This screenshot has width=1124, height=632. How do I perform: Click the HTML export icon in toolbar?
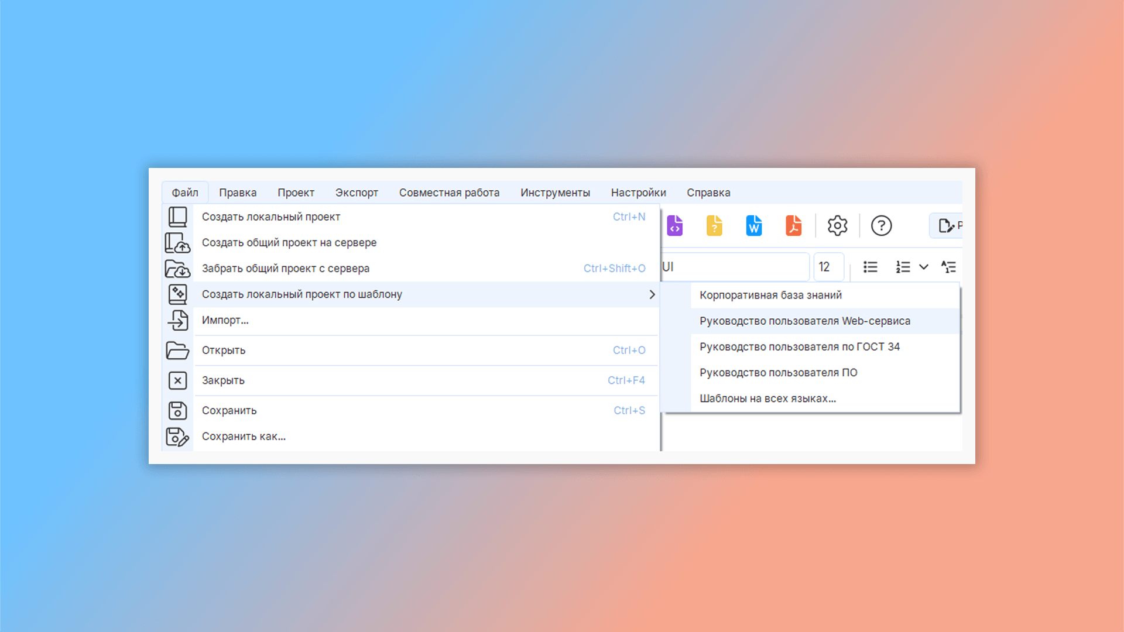(x=675, y=225)
